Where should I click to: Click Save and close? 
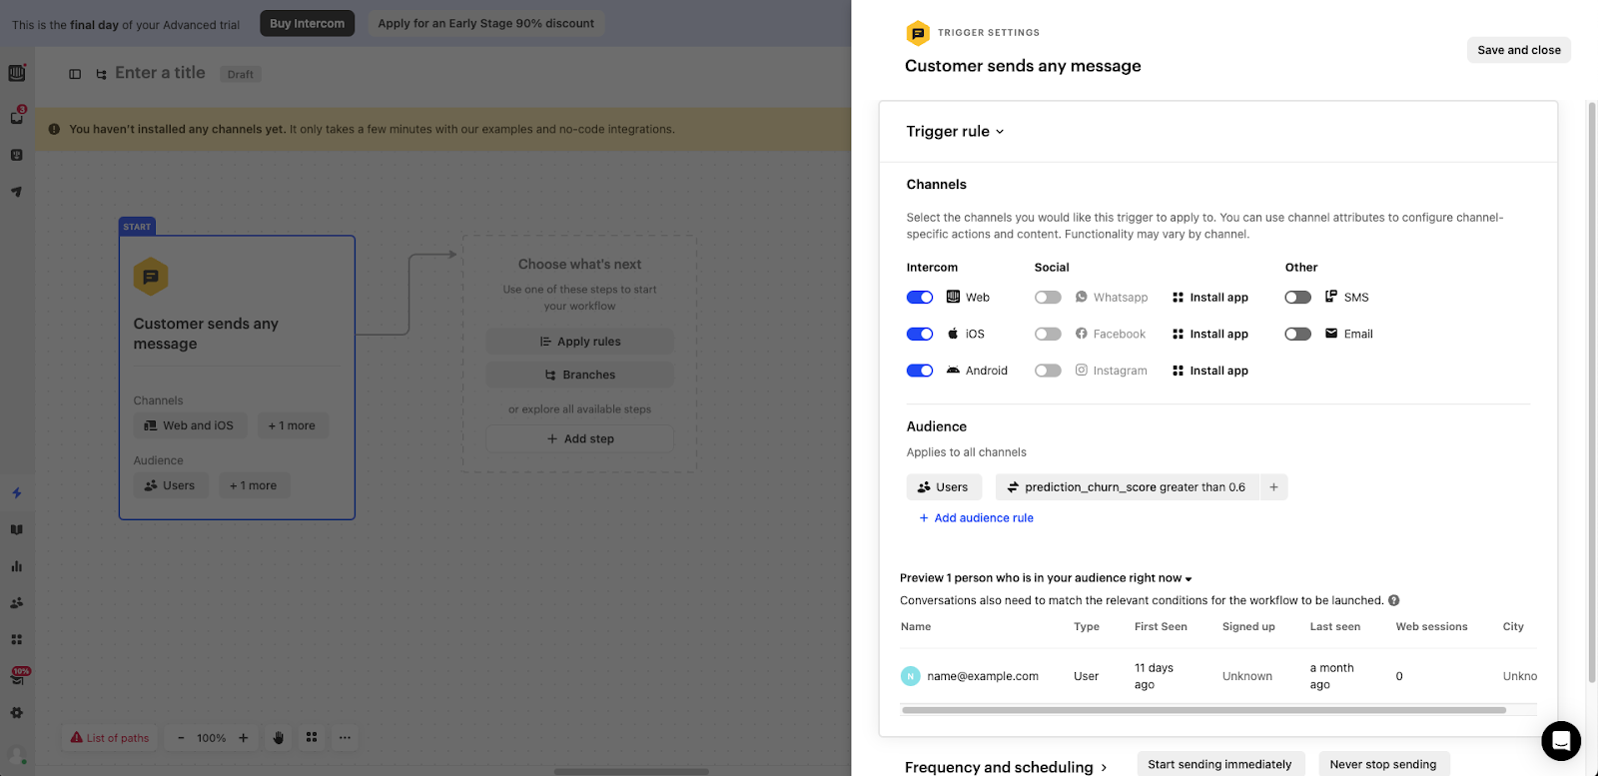1518,50
